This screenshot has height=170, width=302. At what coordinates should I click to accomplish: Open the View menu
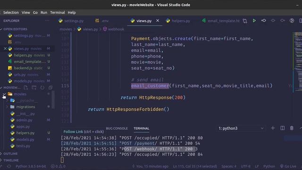(x=25, y=13)
